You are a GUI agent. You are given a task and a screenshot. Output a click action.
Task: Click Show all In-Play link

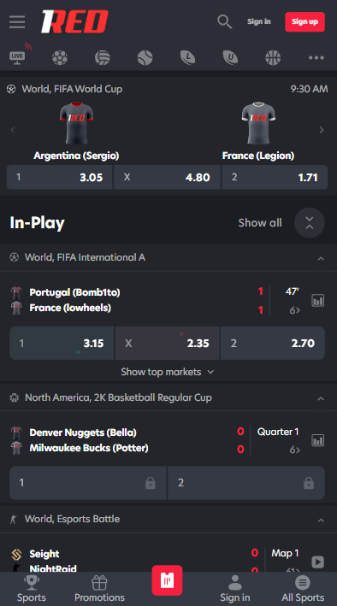(x=260, y=222)
